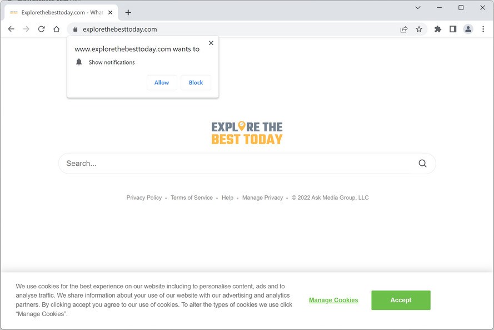Open the Help link
The image size is (494, 330).
227,198
